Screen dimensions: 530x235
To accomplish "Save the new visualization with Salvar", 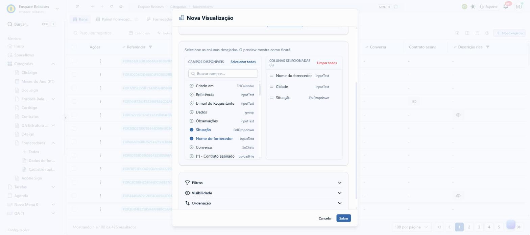I will [x=344, y=219].
